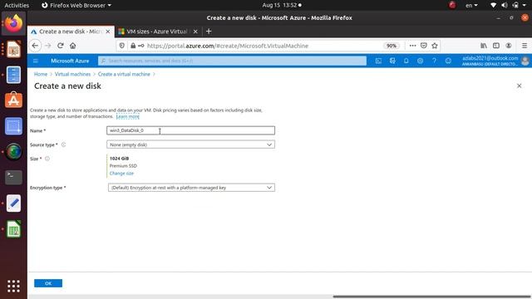Open the Activities overview

[x=17, y=5]
